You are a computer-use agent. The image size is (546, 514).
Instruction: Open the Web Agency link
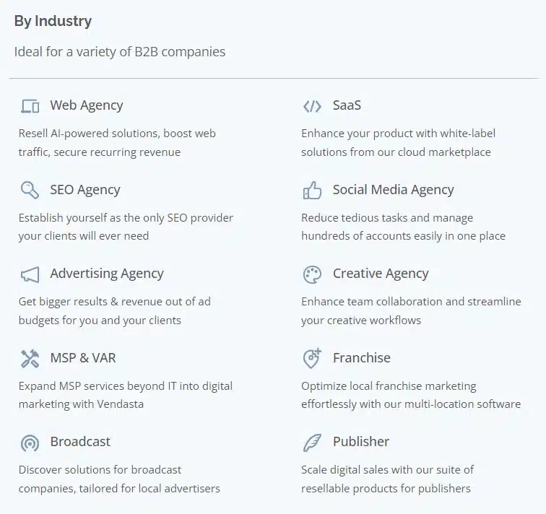coord(86,105)
